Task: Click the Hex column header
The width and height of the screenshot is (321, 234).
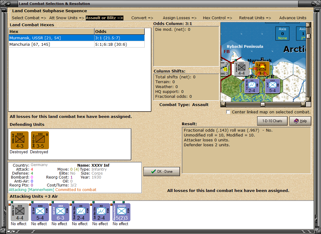Action: (x=51, y=31)
